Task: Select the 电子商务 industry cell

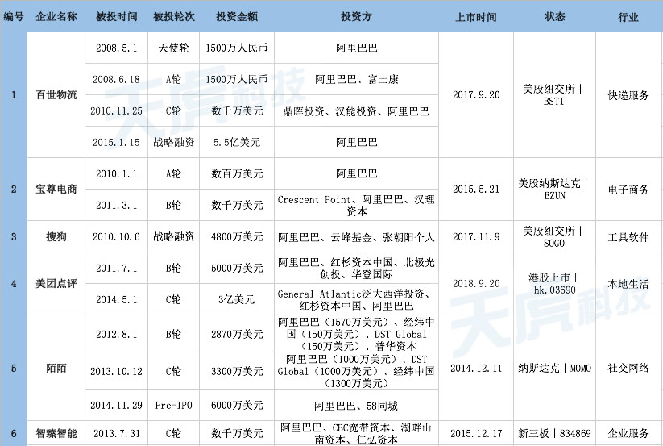Action: click(628, 190)
